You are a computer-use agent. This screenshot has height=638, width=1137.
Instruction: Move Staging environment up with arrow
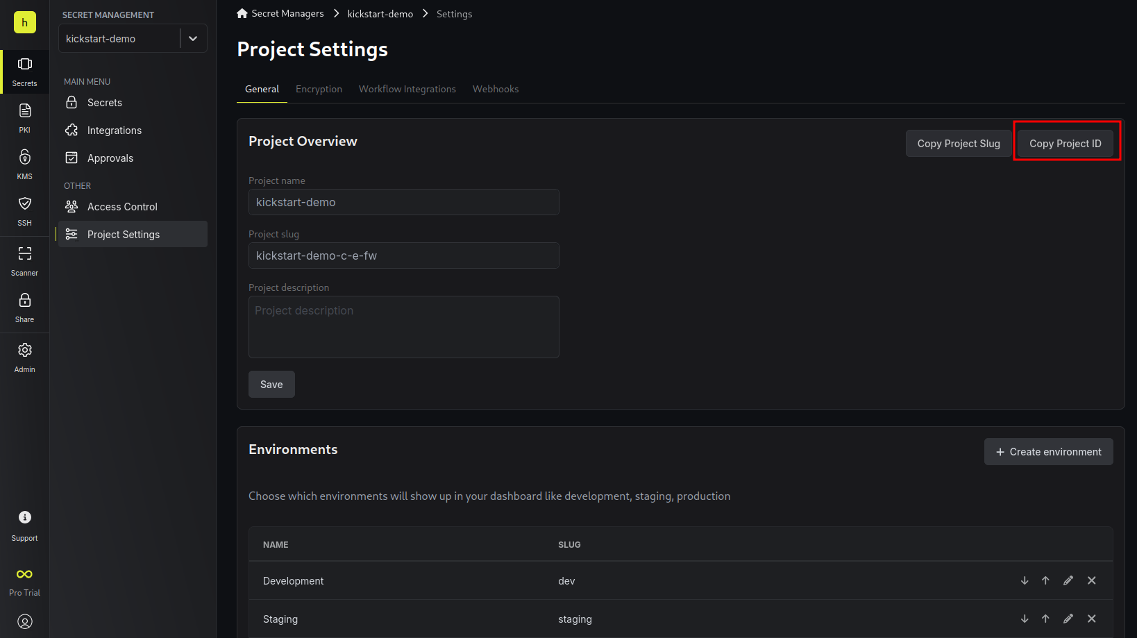tap(1045, 619)
